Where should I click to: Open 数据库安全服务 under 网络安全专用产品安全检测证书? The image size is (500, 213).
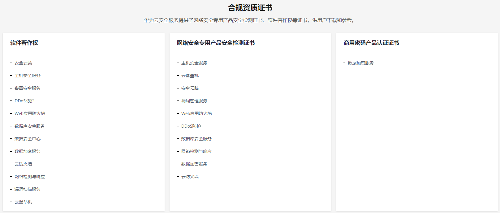tap(196, 139)
